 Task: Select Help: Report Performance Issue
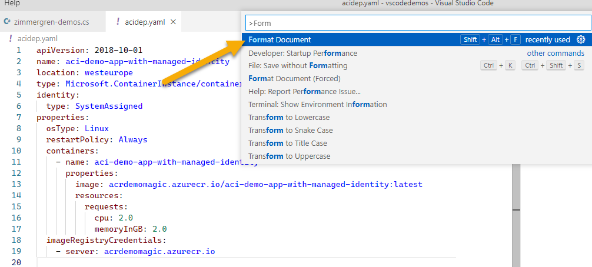pyautogui.click(x=304, y=92)
